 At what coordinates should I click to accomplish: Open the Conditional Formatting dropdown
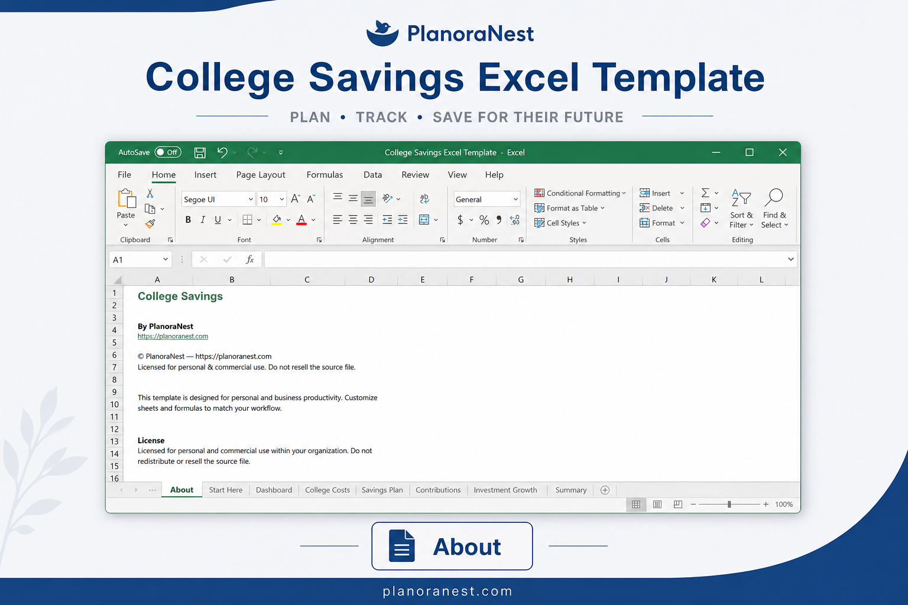coord(580,193)
